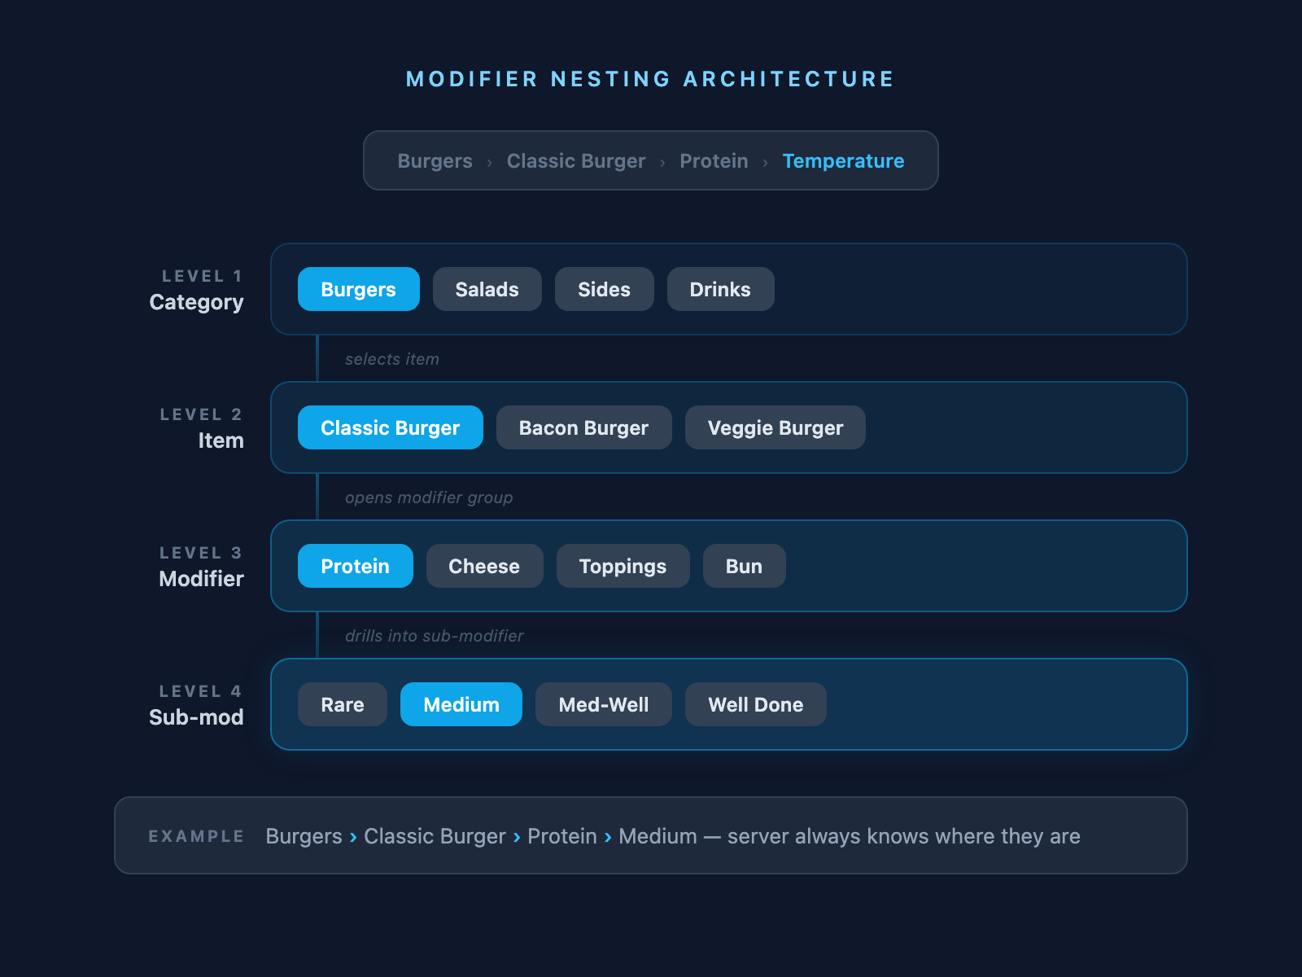Select Rare temperature option
Image resolution: width=1302 pixels, height=977 pixels.
[x=342, y=704]
